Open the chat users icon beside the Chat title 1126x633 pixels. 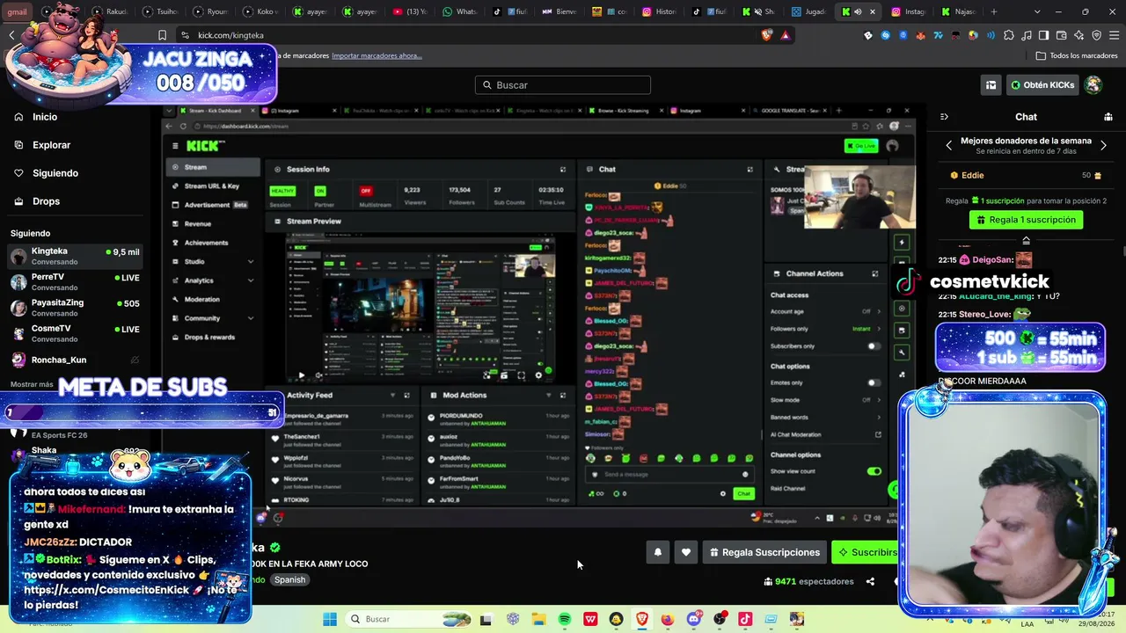[x=1108, y=117]
